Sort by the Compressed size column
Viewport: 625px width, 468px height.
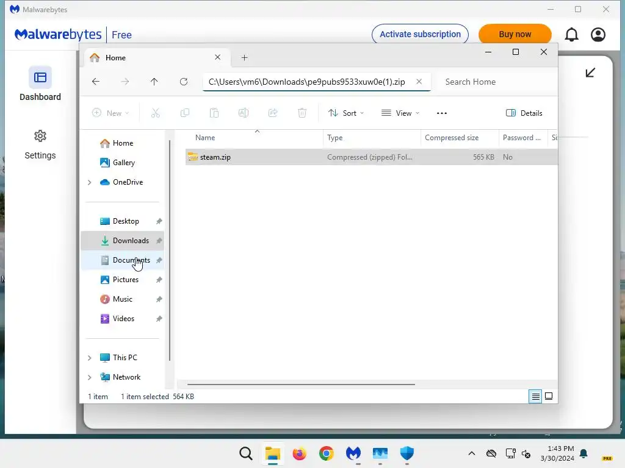click(x=460, y=138)
